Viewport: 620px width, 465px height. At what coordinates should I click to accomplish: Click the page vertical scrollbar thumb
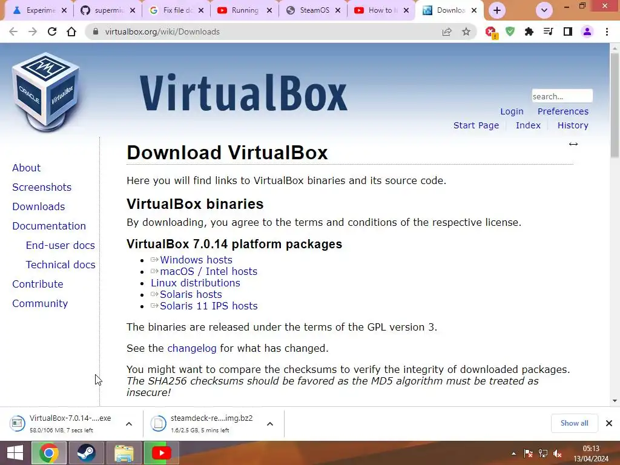tap(615, 105)
